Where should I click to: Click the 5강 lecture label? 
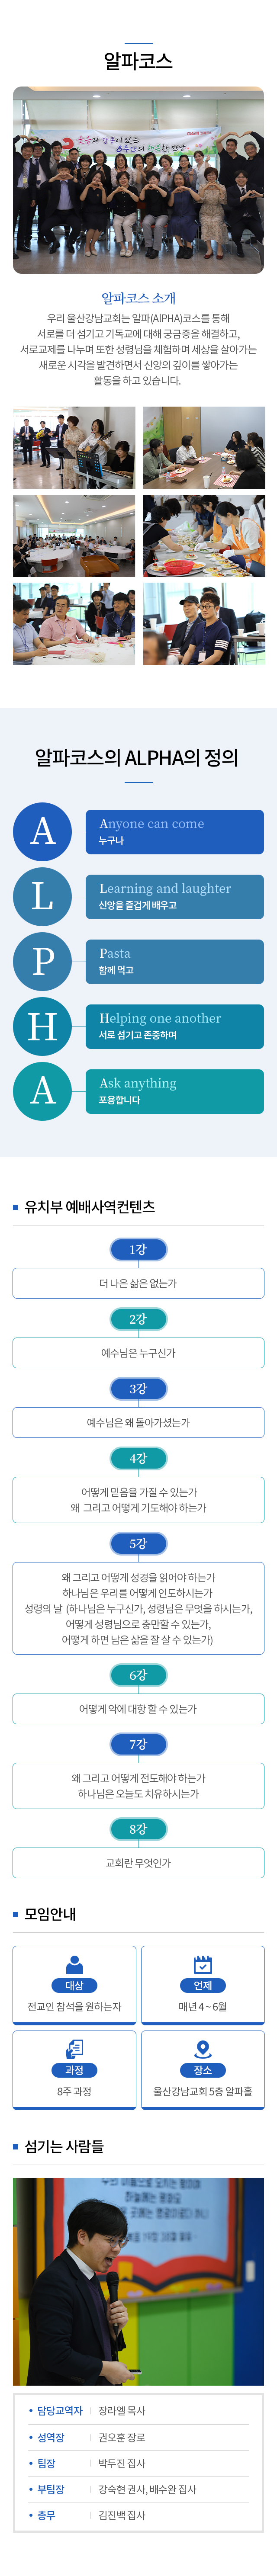138,1543
